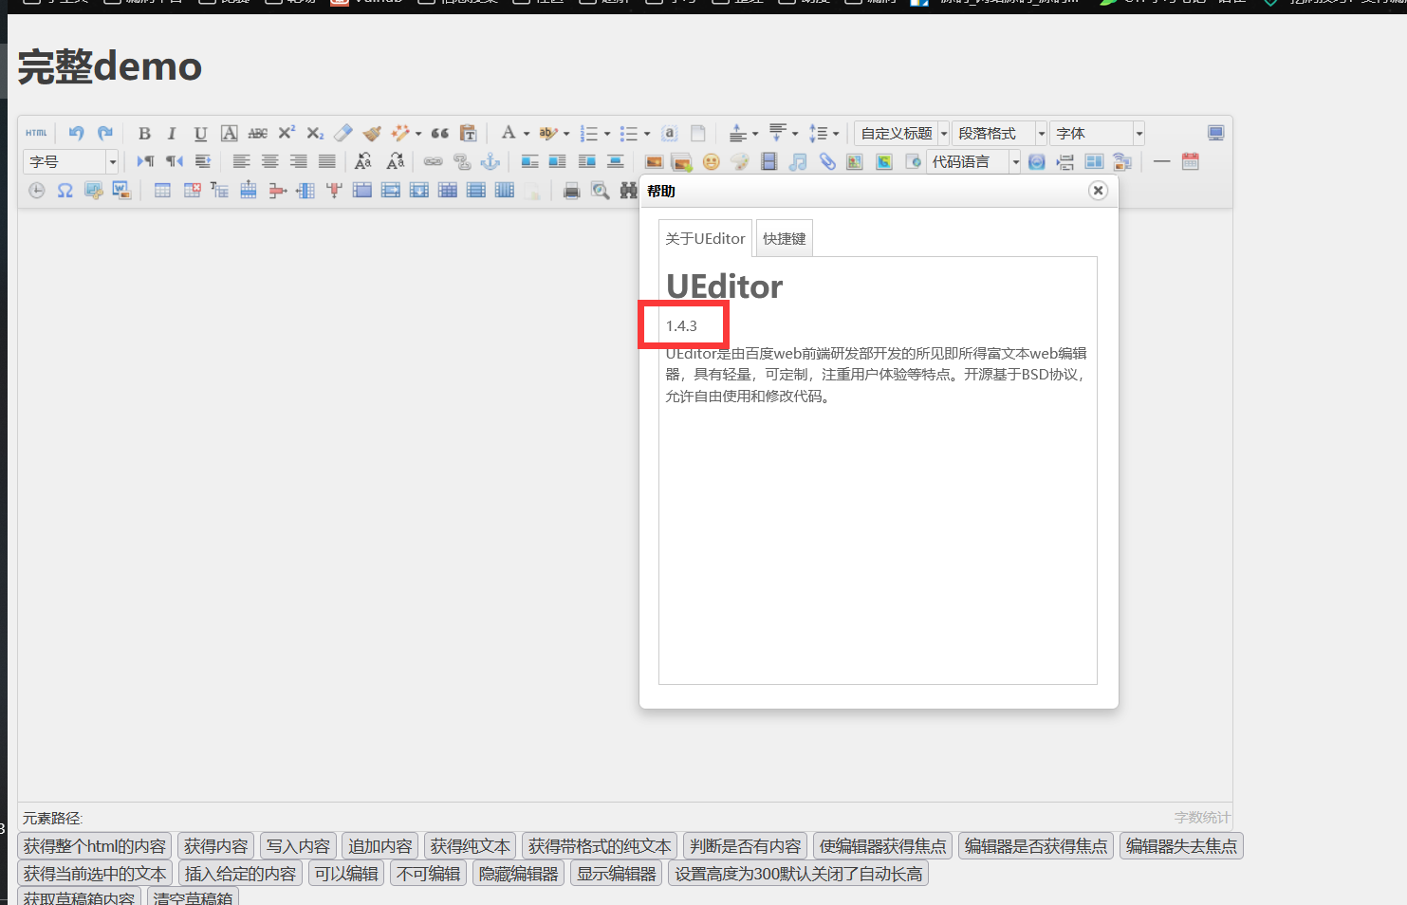Click the insert date calendar icon
This screenshot has width=1407, height=905.
1191,162
